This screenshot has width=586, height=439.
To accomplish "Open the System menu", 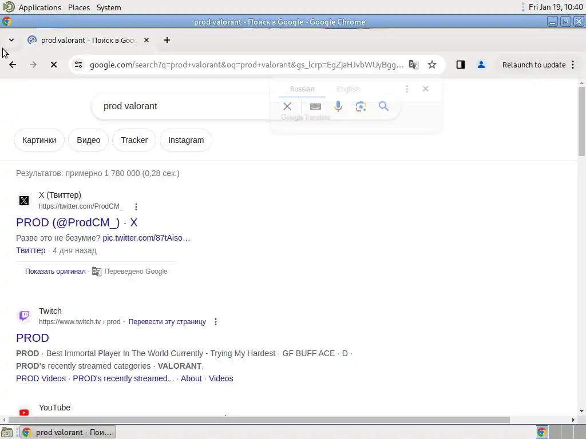I will [x=109, y=7].
